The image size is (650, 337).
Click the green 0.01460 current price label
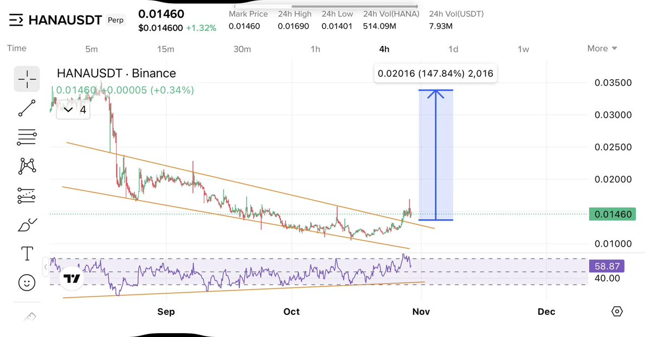612,214
